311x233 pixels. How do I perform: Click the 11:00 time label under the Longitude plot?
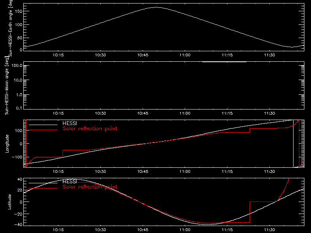point(185,172)
